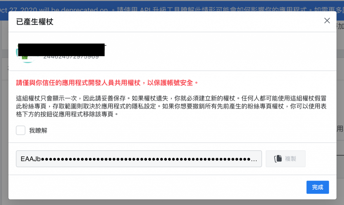Screen dimensions: 344x205
Task: Click the partly hidden 用 text on the right
Action: point(340,129)
